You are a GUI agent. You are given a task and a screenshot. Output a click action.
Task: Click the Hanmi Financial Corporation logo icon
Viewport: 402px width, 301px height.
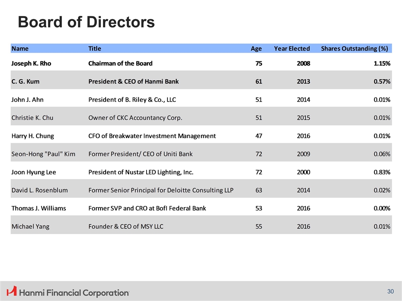click(x=12, y=291)
